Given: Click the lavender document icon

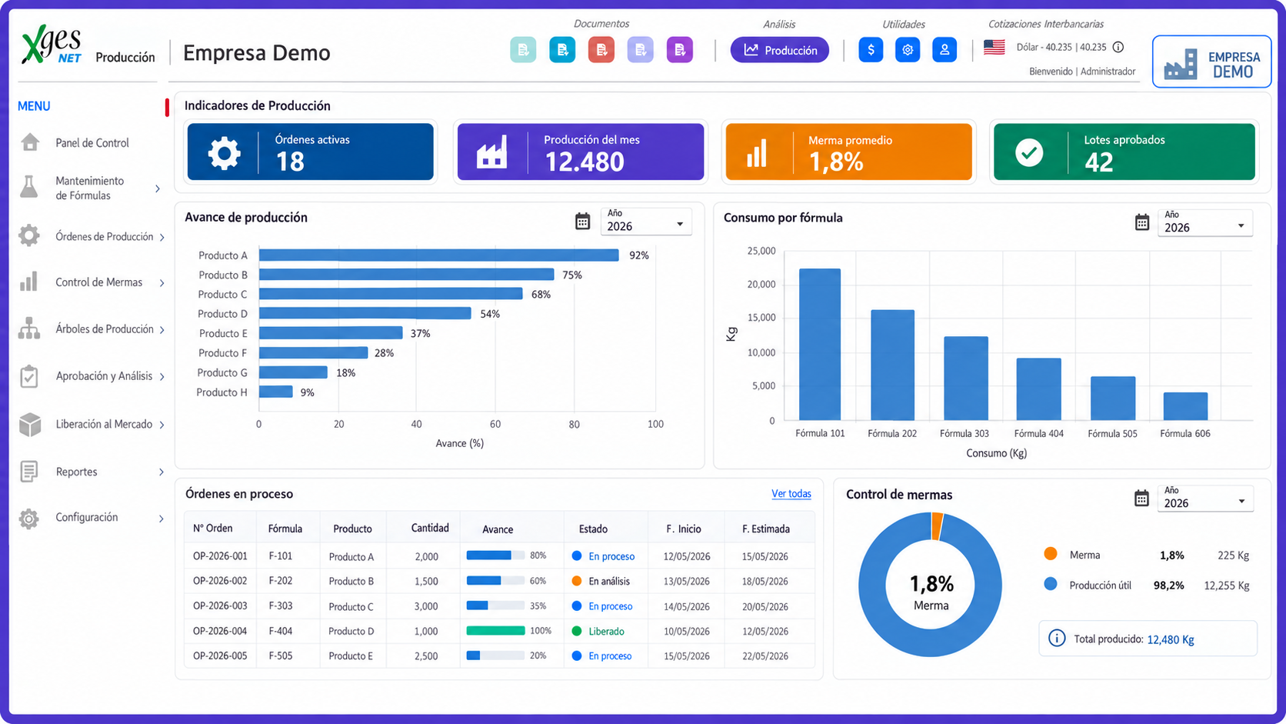Looking at the screenshot, I should 641,50.
